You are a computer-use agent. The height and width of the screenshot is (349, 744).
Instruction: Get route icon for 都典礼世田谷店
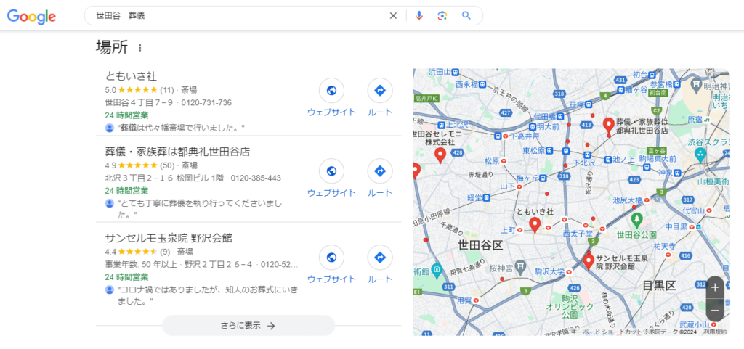coord(379,171)
